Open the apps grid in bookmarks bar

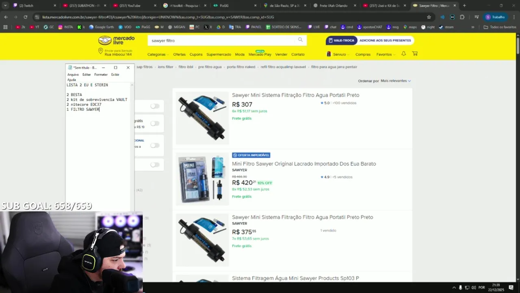(5, 27)
